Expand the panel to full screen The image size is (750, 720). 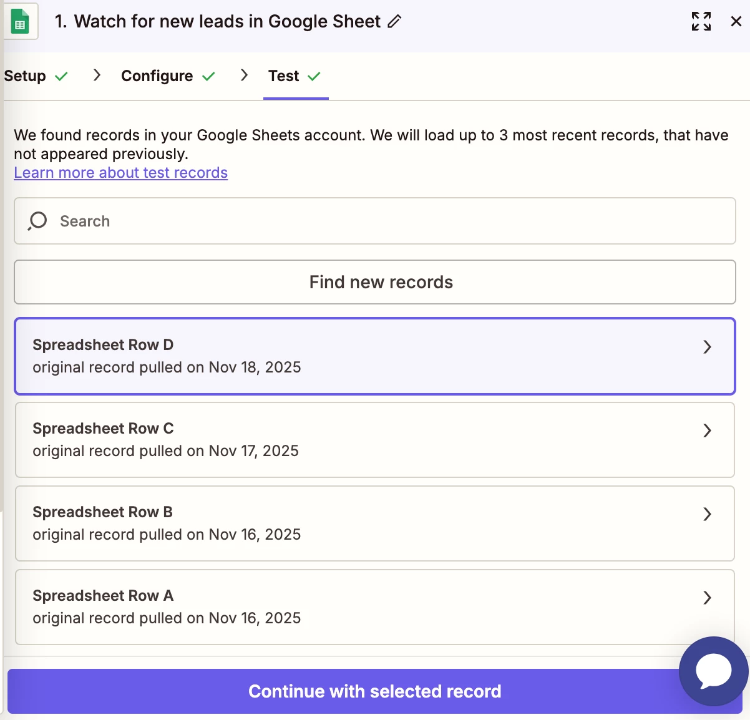click(701, 21)
